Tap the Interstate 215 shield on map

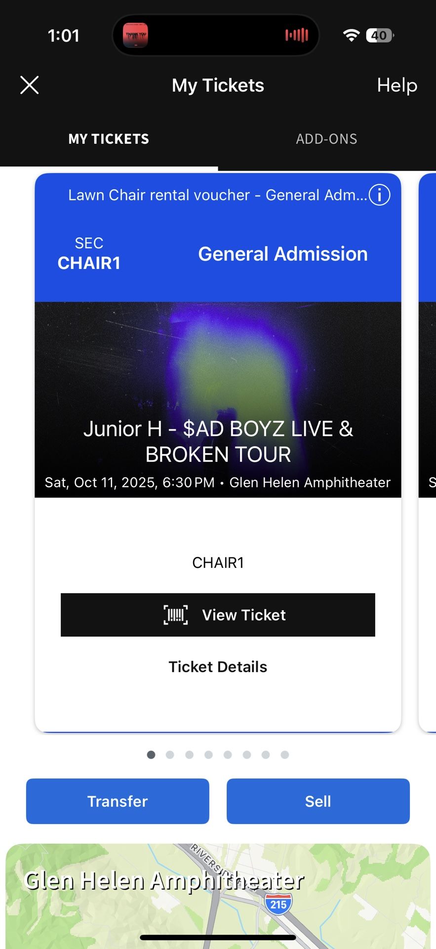278,904
